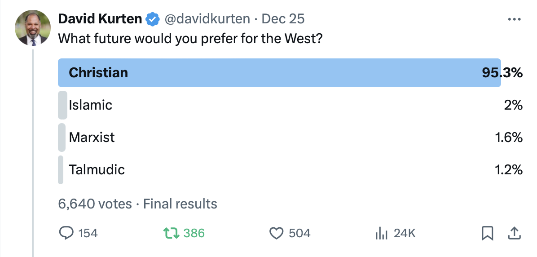Select the Christian poll result bar
537x257 pixels.
pos(291,73)
